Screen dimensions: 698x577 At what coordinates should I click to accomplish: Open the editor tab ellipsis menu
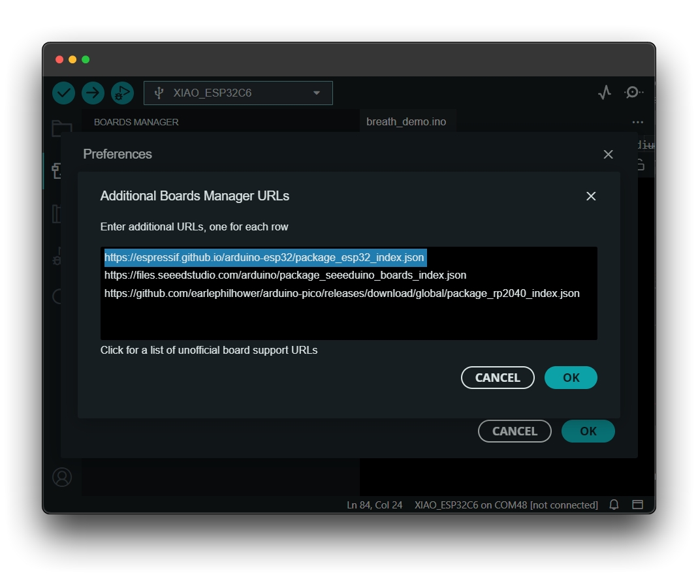click(x=637, y=122)
